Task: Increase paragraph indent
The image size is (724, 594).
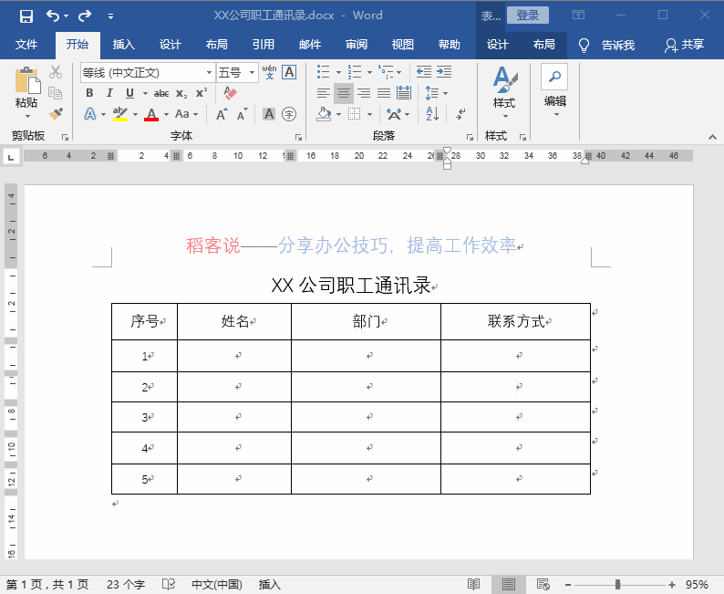Action: tap(444, 72)
